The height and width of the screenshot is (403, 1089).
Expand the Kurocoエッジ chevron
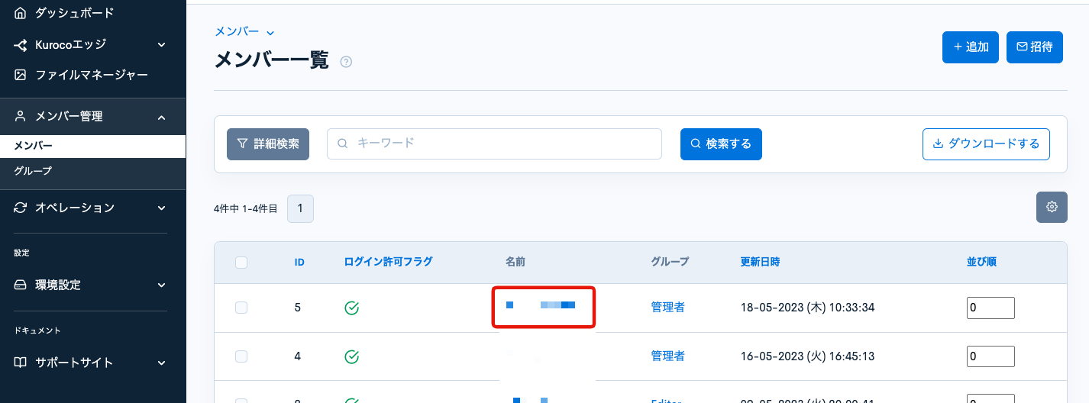(162, 45)
